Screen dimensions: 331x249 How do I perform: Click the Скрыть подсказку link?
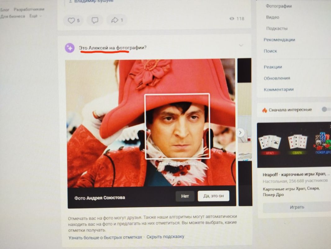165,237
